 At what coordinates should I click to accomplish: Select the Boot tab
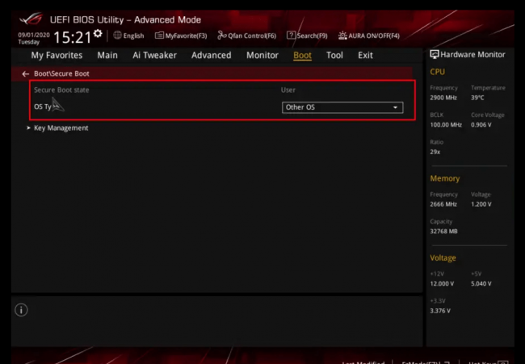(302, 55)
